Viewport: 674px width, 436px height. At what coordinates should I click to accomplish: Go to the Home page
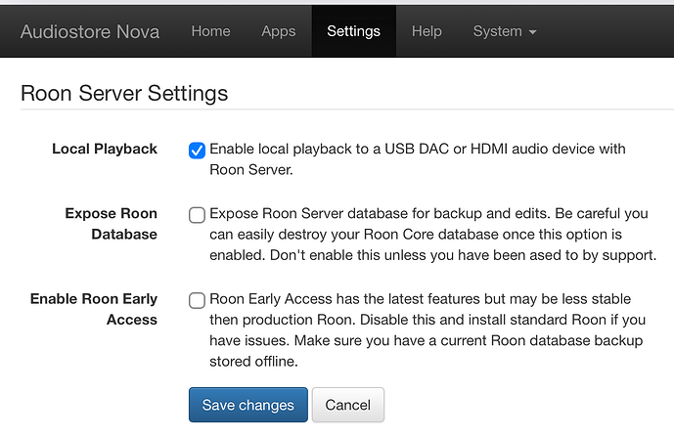click(210, 31)
